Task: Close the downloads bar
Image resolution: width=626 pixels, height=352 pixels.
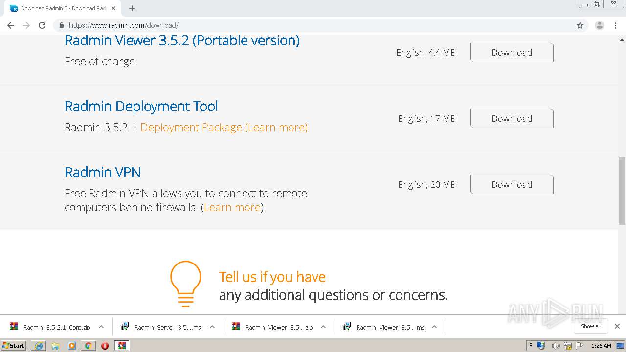Action: click(x=617, y=326)
